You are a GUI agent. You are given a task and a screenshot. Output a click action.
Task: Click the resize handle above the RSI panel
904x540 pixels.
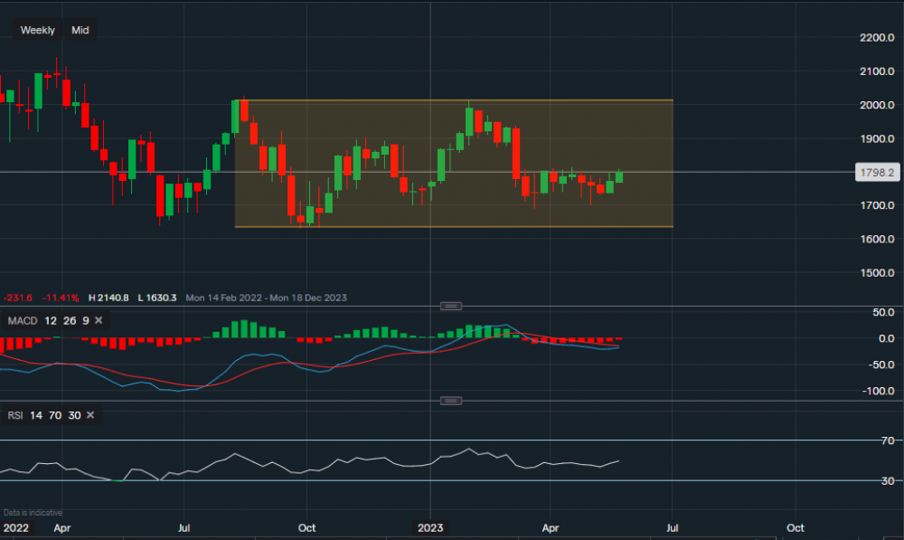(449, 401)
